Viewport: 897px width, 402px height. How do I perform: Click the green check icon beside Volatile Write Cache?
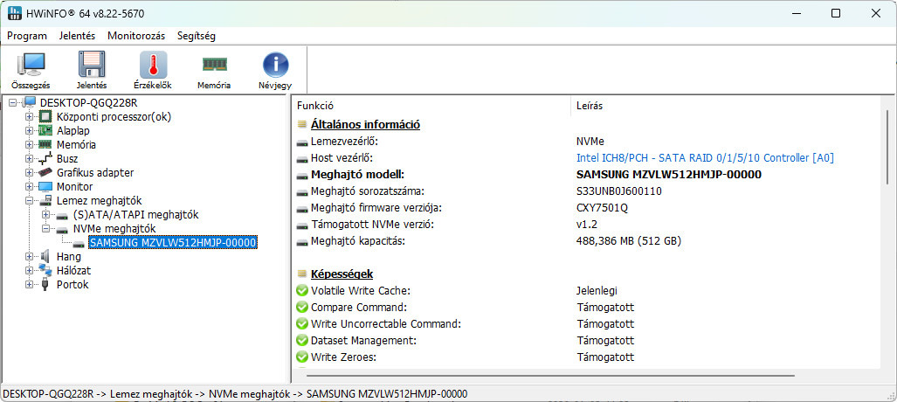coord(302,290)
